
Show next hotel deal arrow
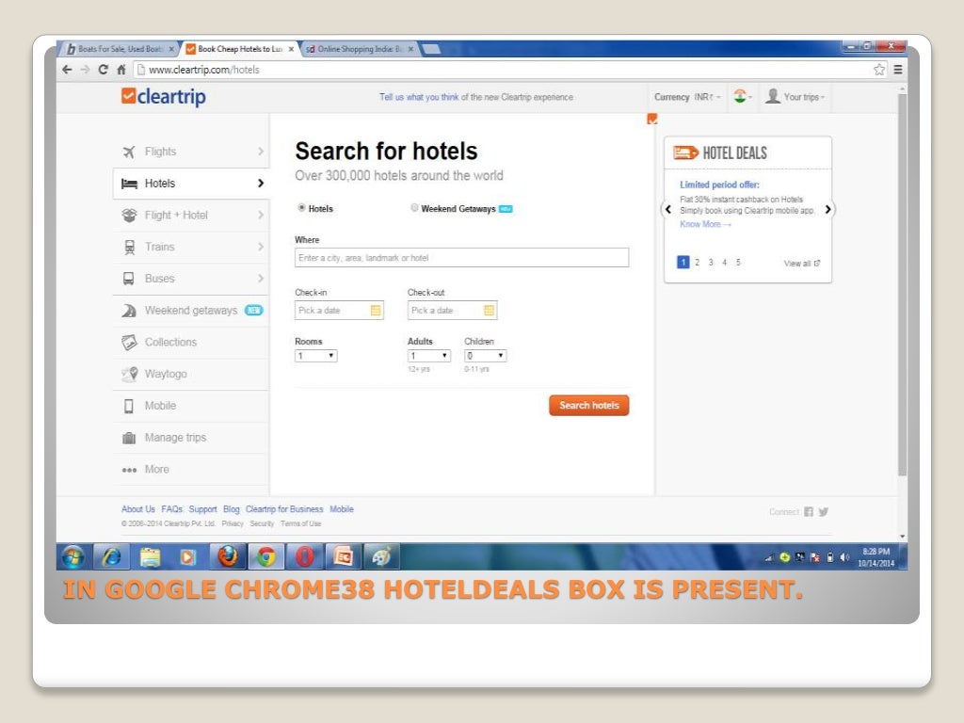(828, 209)
